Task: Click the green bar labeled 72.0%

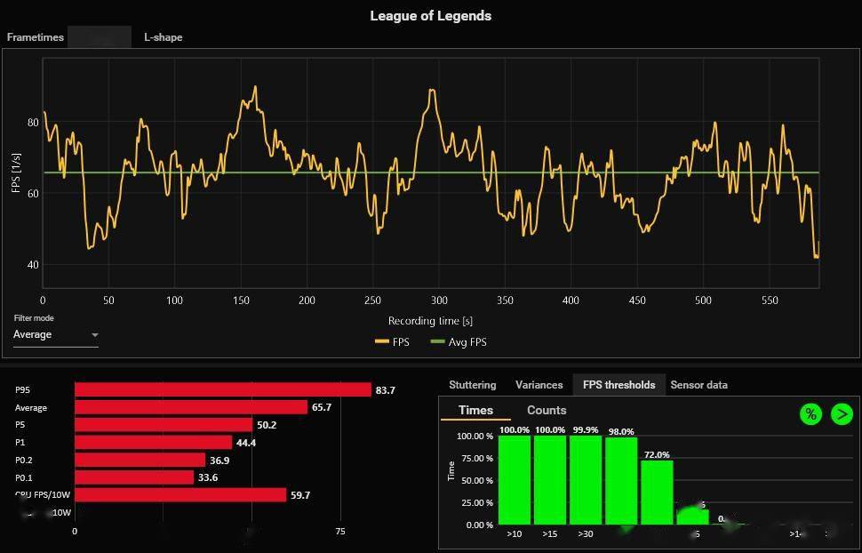Action: pyautogui.click(x=657, y=492)
